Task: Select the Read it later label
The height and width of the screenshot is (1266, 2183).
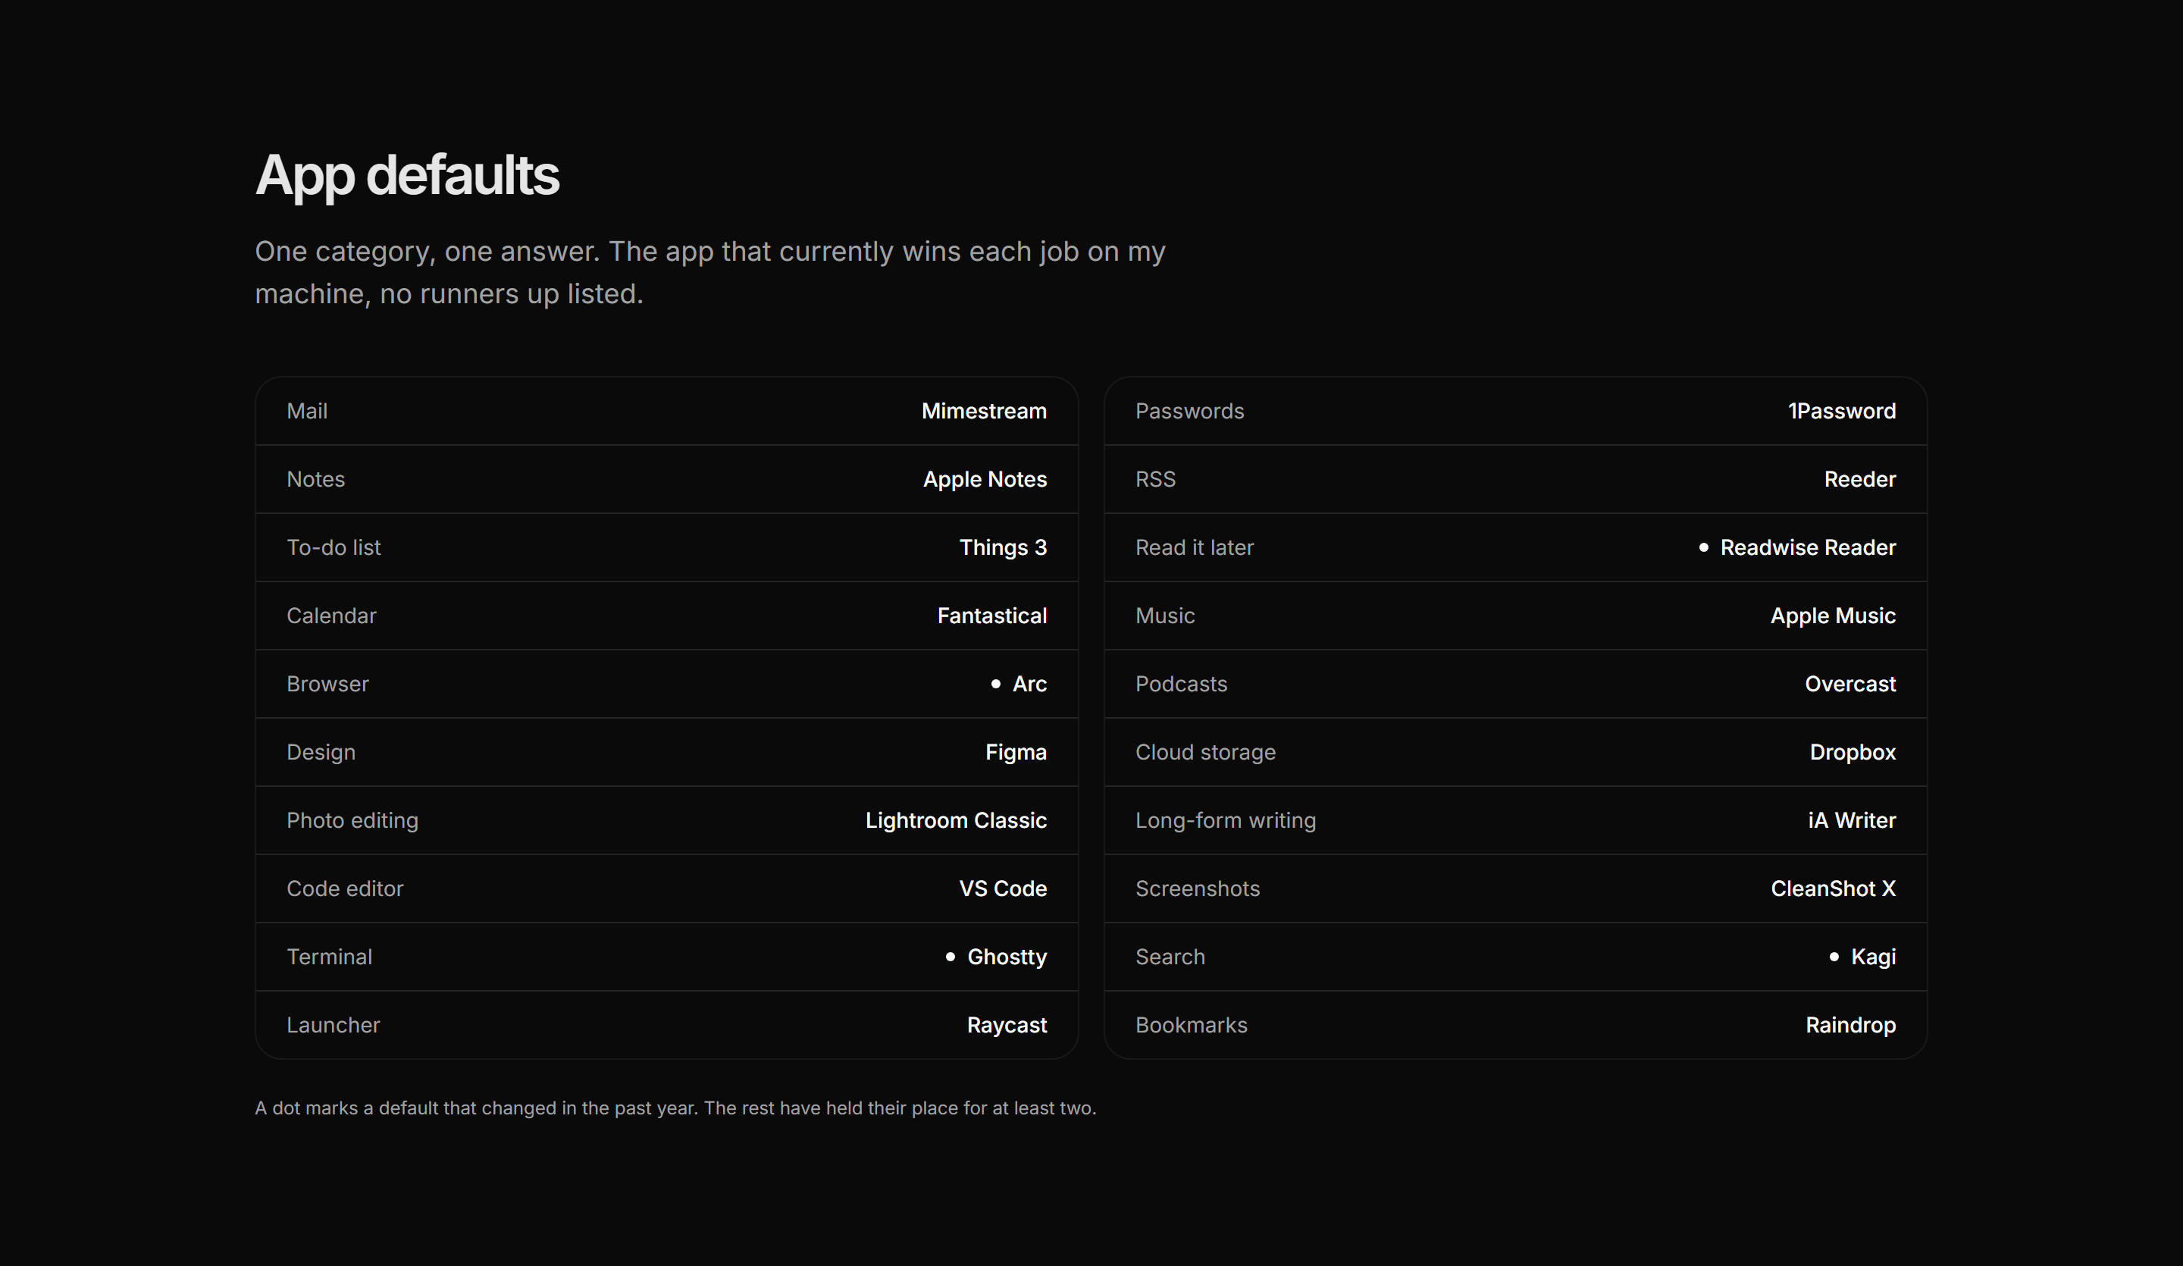Action: [1195, 547]
